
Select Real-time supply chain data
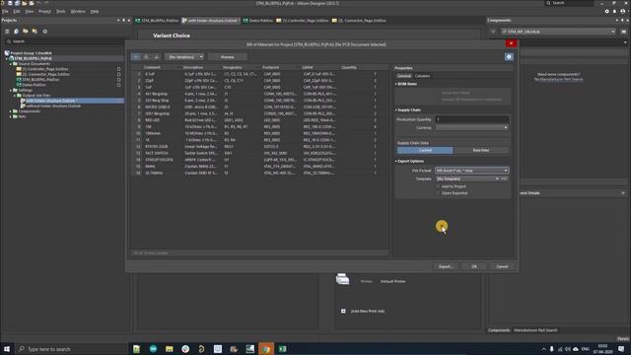480,150
